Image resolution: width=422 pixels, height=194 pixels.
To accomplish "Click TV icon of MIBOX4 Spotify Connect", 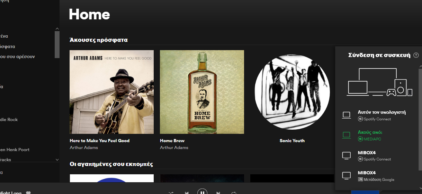I will coord(347,156).
